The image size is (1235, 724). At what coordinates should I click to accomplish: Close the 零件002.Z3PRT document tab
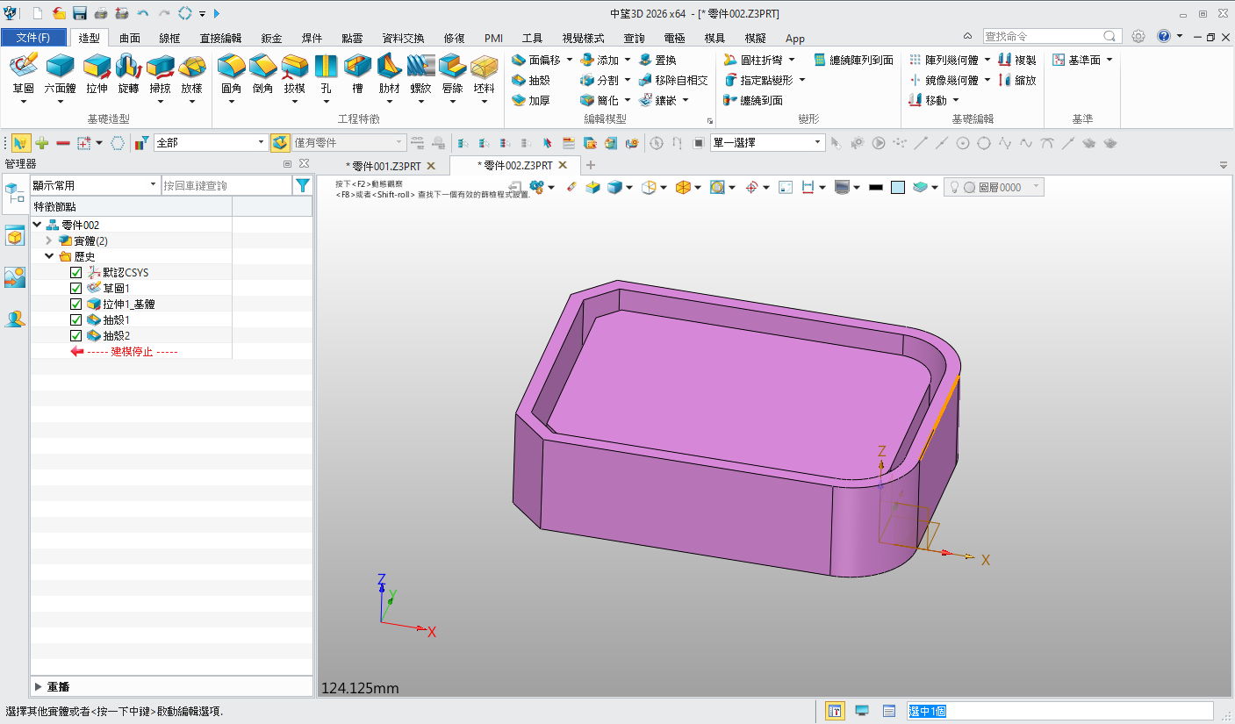(x=563, y=165)
